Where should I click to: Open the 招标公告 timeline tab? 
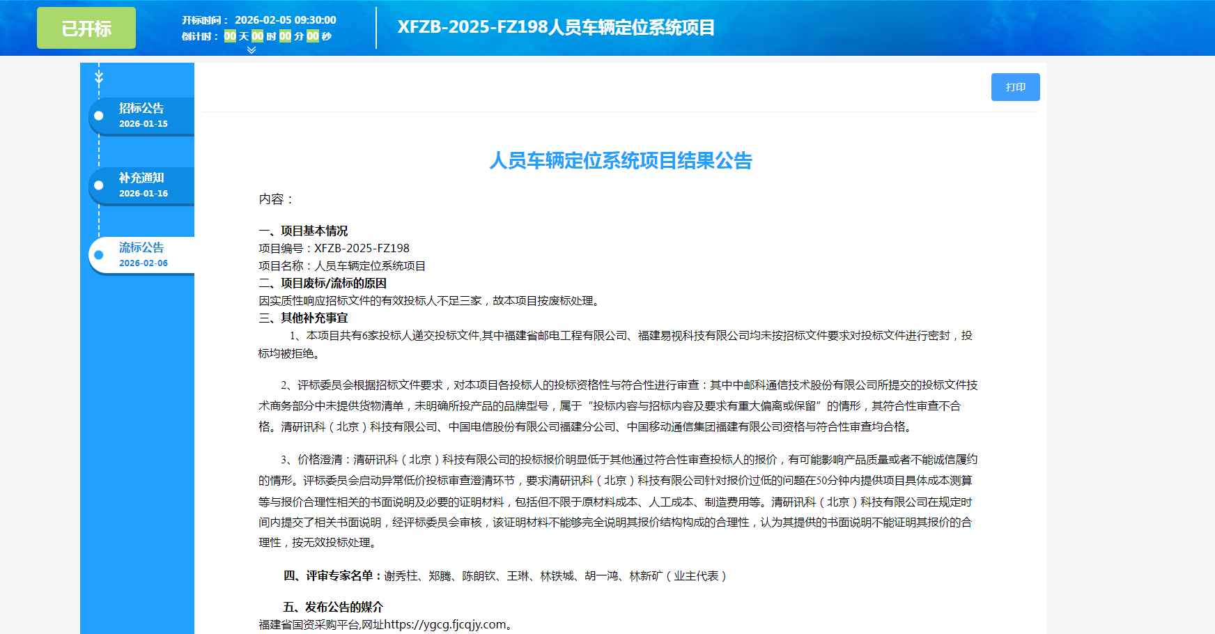[141, 109]
